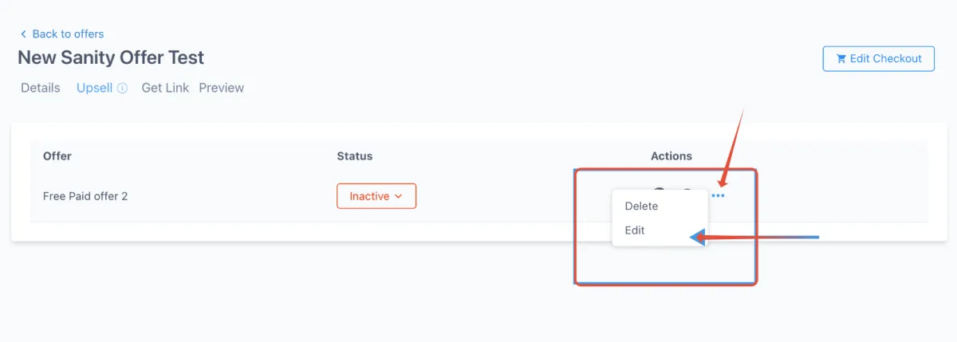Click the cart icon in Edit Checkout

(841, 59)
